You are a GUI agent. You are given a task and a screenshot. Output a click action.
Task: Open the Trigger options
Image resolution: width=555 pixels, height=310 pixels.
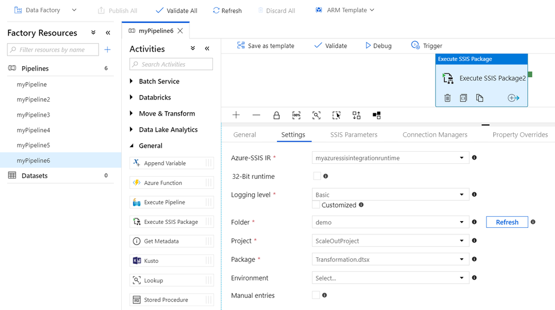coord(427,46)
